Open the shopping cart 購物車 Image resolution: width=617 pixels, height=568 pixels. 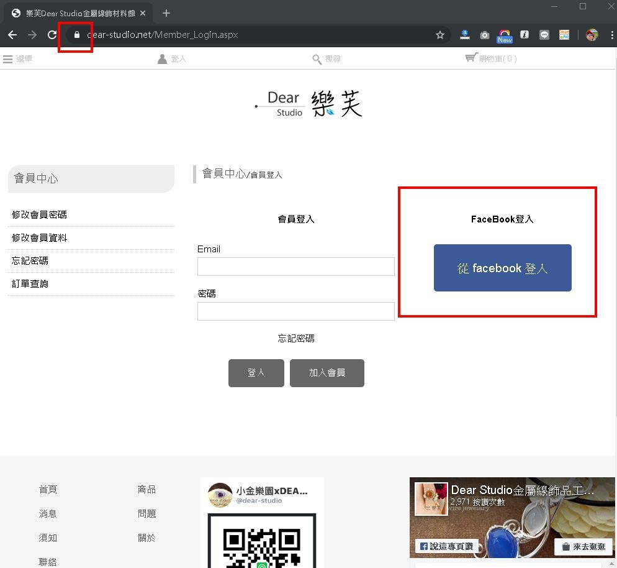pyautogui.click(x=490, y=58)
